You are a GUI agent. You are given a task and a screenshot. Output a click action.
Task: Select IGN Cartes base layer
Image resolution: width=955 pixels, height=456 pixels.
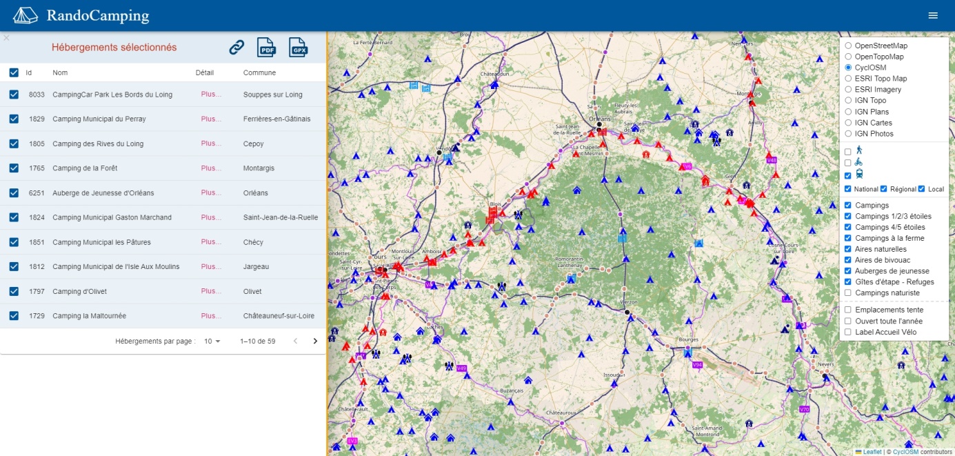[x=848, y=123]
